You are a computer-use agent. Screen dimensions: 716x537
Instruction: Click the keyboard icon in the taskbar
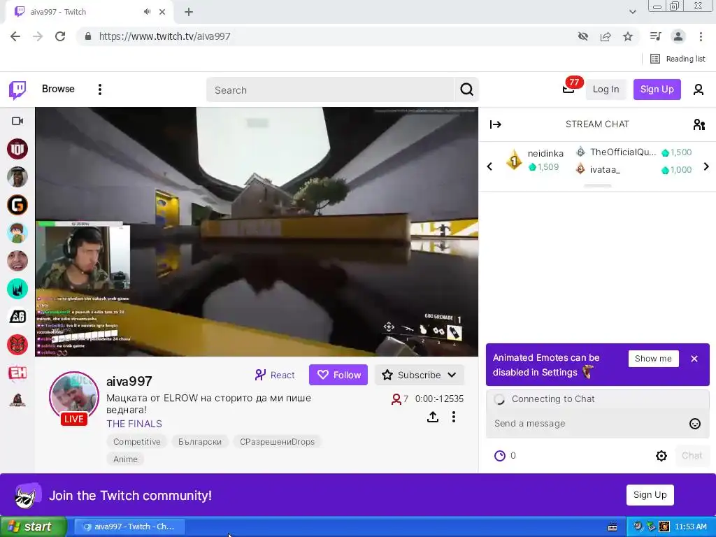tap(613, 527)
